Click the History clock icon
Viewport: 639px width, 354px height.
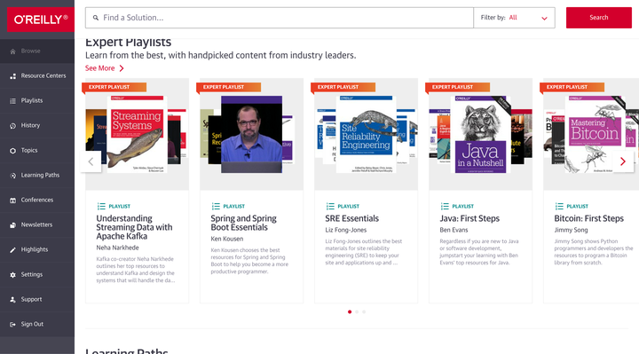tap(12, 126)
